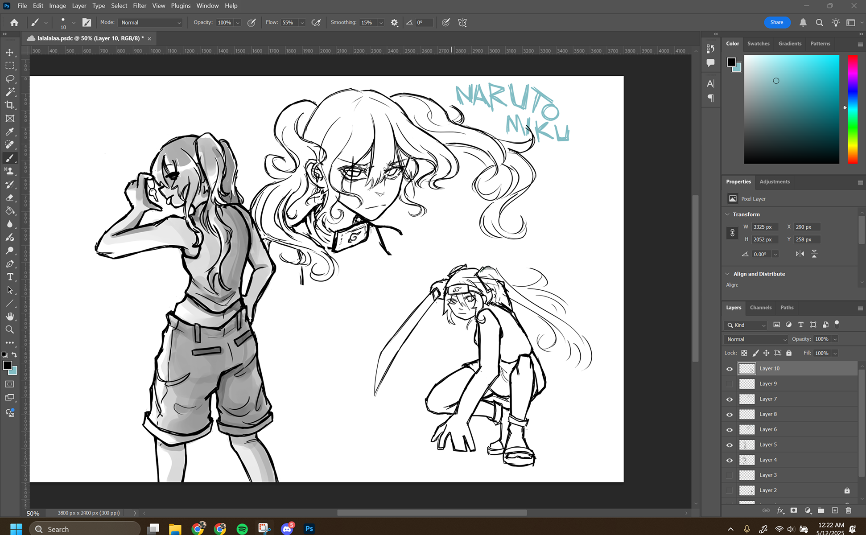Open layer blend mode Normal dropdown
Image resolution: width=866 pixels, height=535 pixels.
[756, 339]
